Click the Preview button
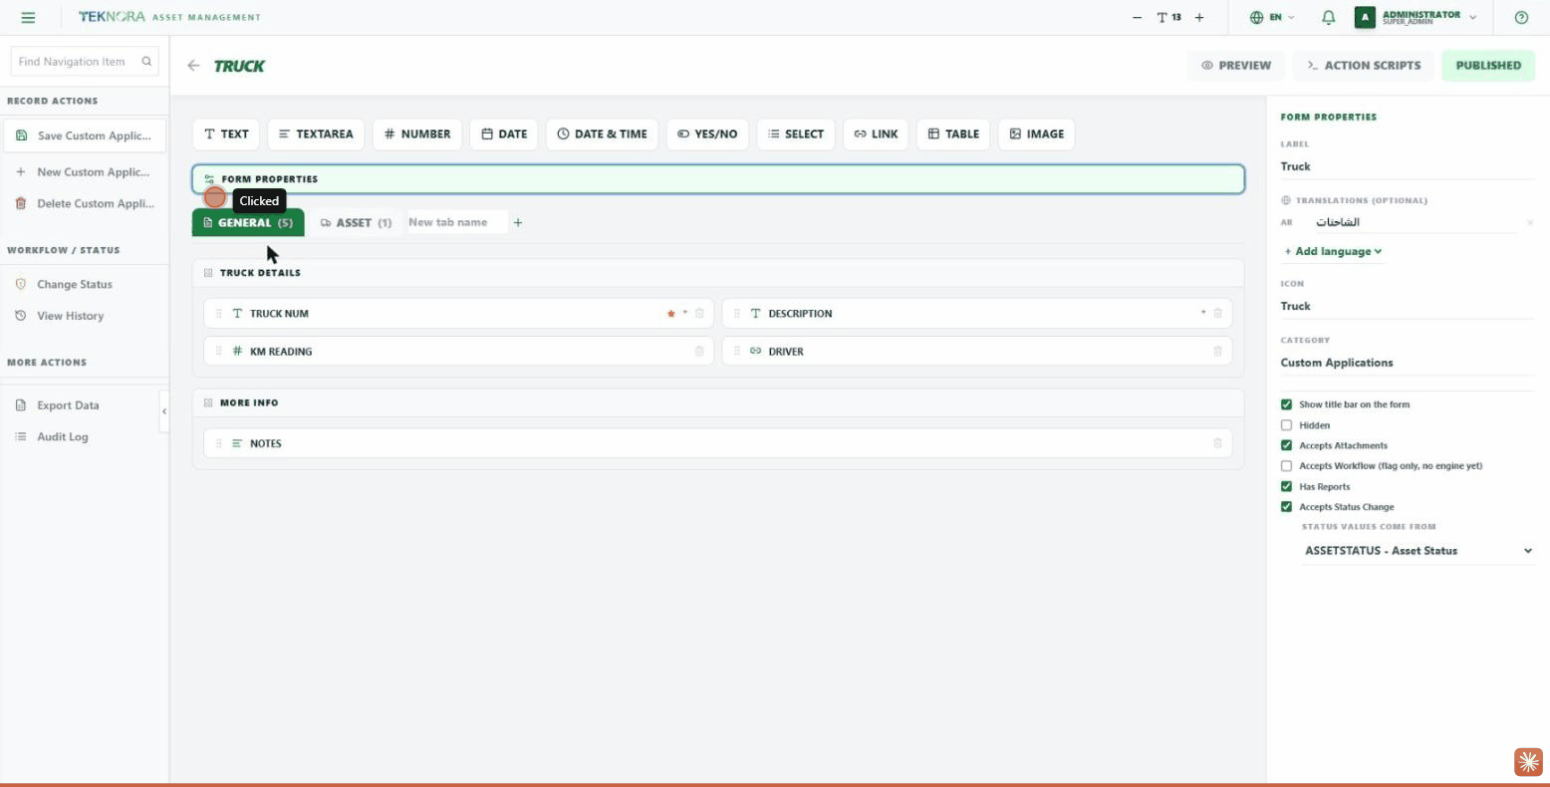 [1236, 66]
